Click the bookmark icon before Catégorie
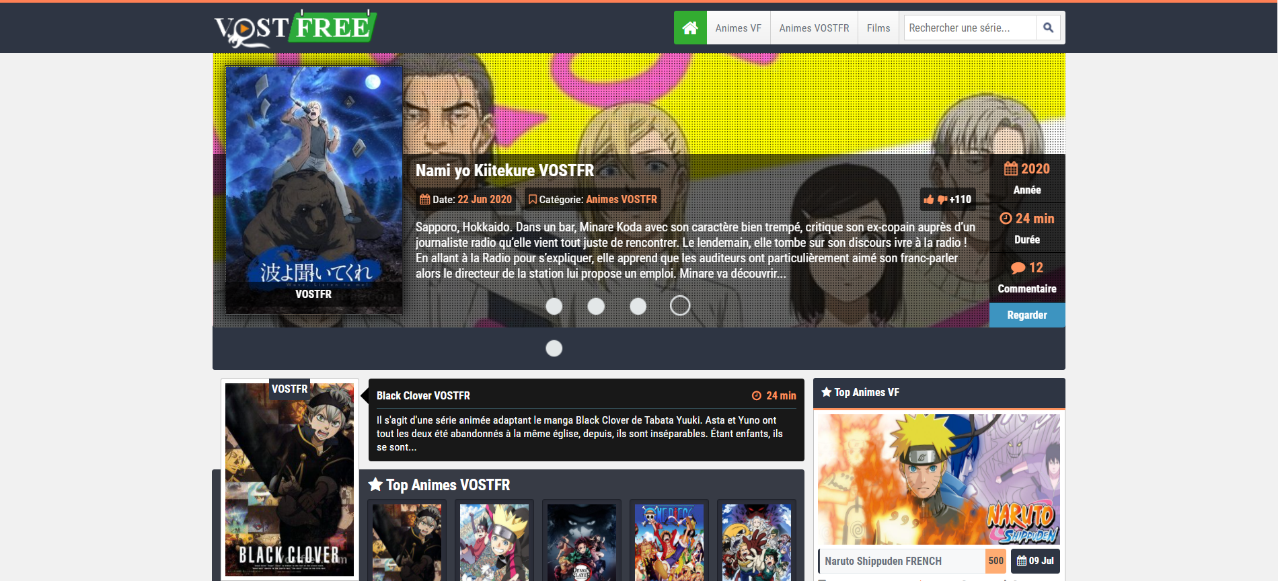 [533, 200]
